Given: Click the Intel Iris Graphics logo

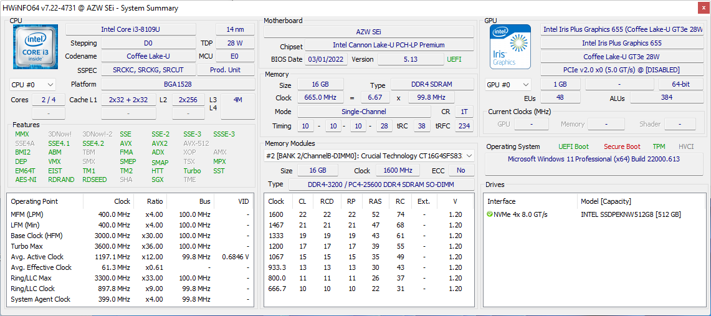Looking at the screenshot, I should tap(510, 47).
